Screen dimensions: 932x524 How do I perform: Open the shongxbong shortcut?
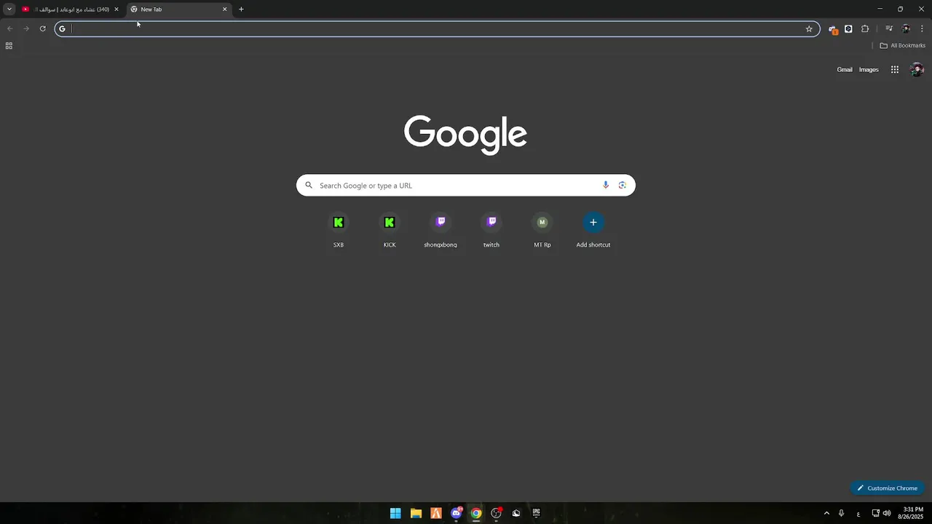tap(441, 231)
